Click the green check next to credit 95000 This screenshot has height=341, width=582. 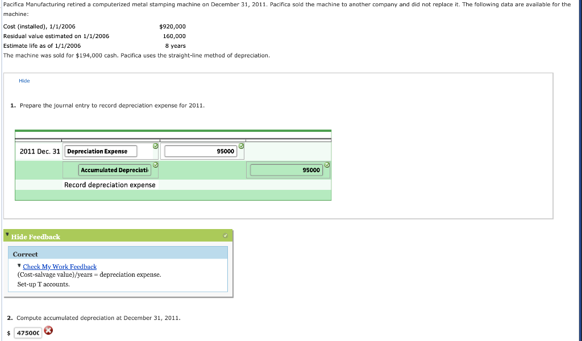pyautogui.click(x=327, y=165)
